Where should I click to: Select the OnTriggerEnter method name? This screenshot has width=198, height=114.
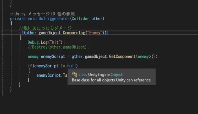[x=54, y=19]
